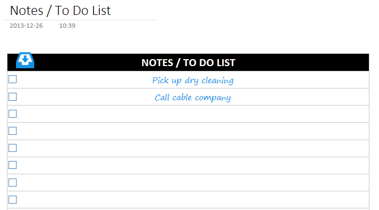Tick the Call cable company checkbox
The height and width of the screenshot is (210, 379).
pos(13,97)
